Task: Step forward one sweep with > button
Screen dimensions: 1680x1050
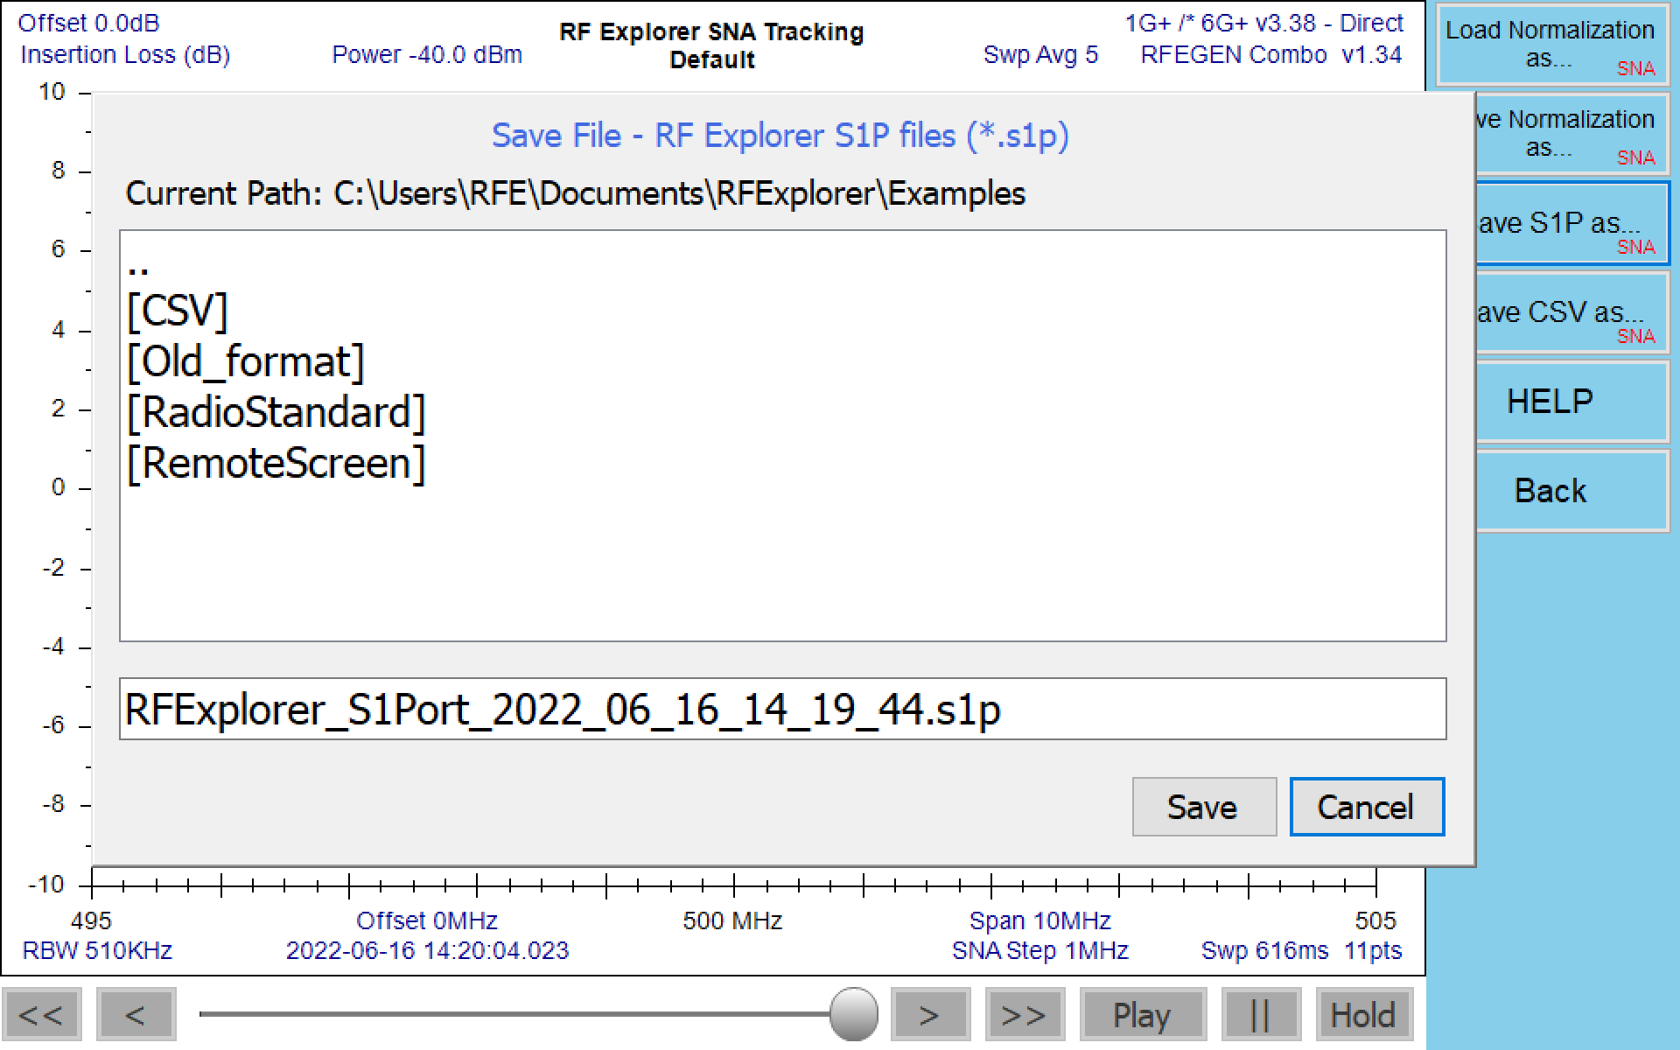Action: pyautogui.click(x=930, y=1015)
